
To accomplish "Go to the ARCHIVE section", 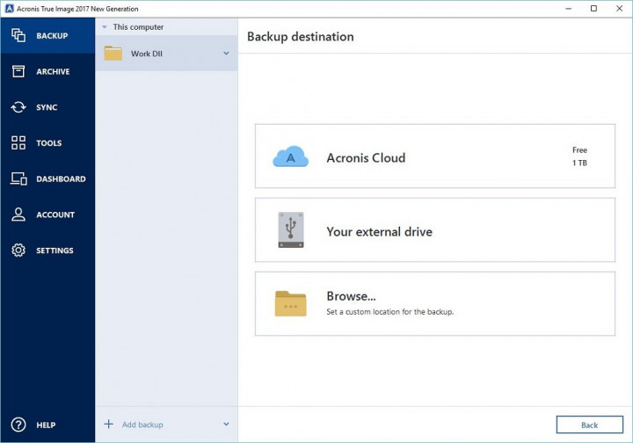I will [x=47, y=71].
